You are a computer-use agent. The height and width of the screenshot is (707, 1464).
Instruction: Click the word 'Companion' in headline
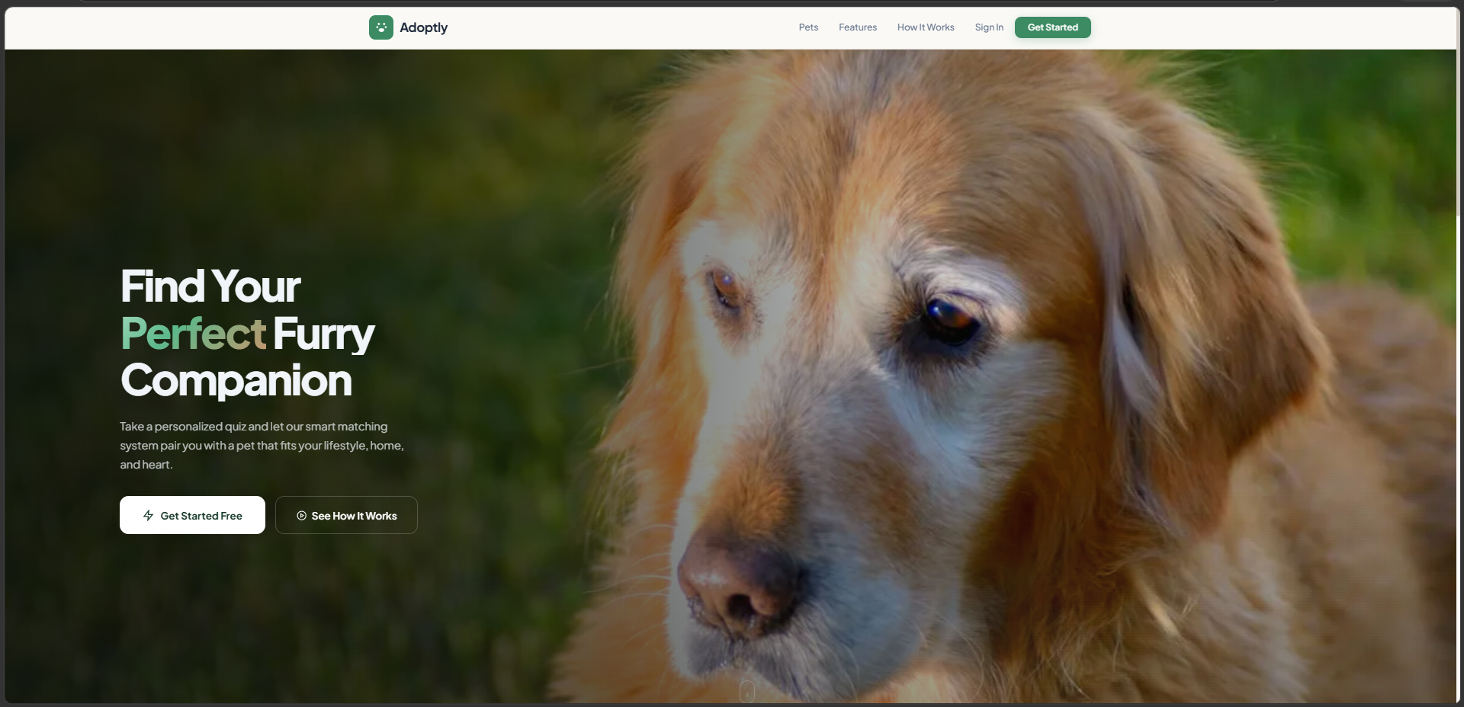pyautogui.click(x=236, y=380)
